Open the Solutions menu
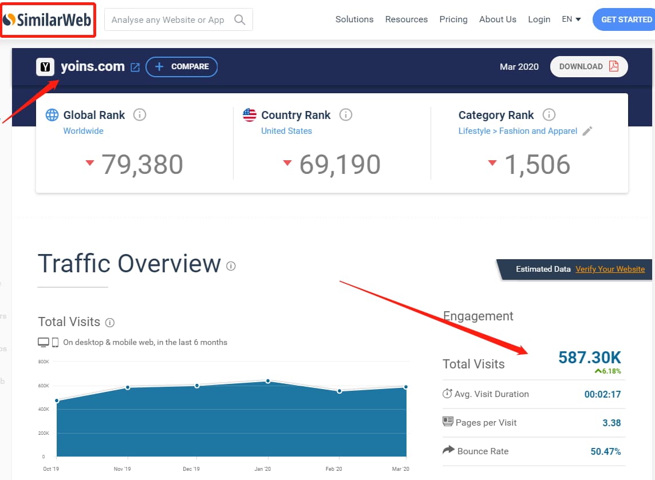This screenshot has width=655, height=480. coord(354,19)
